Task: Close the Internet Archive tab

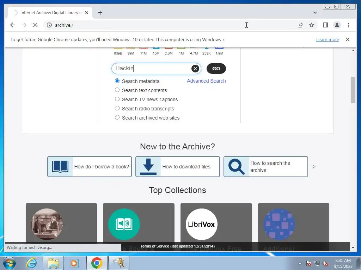Action: pos(87,13)
